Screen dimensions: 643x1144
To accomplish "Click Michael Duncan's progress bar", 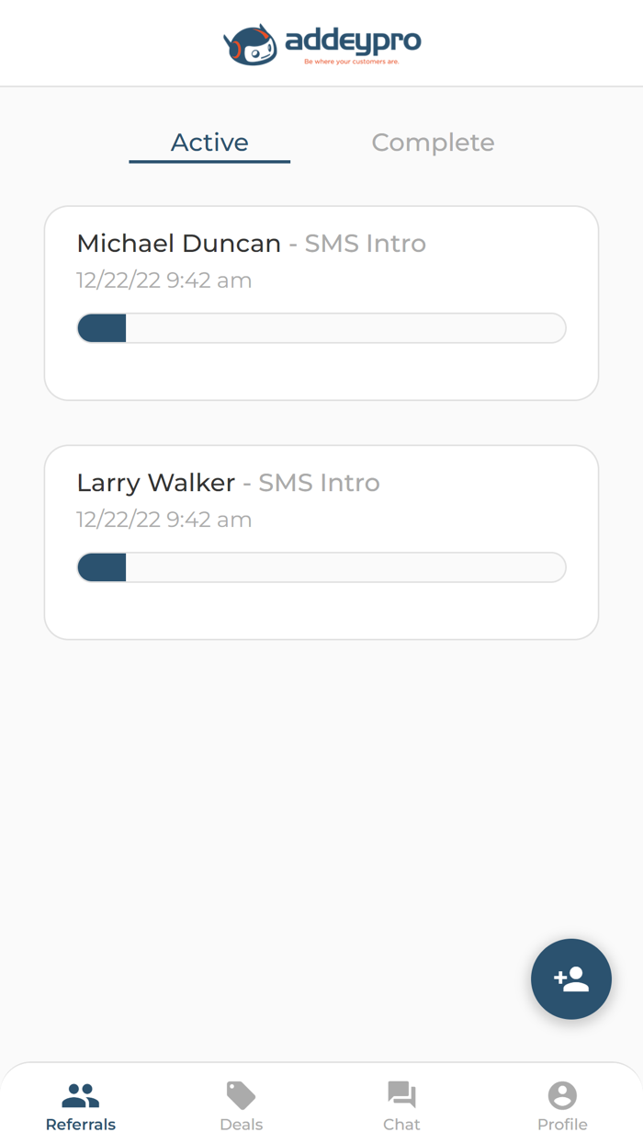I will coord(321,327).
